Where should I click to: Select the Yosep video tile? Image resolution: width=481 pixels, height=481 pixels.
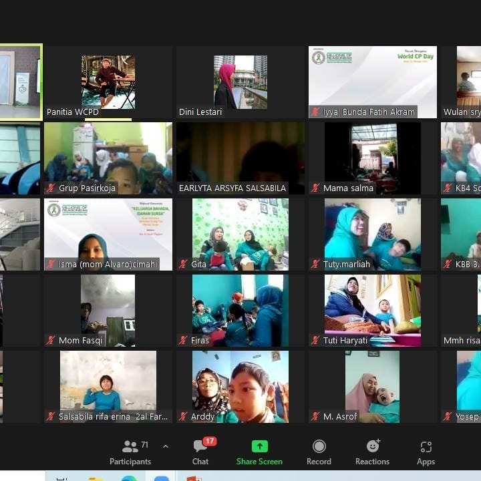[461, 387]
